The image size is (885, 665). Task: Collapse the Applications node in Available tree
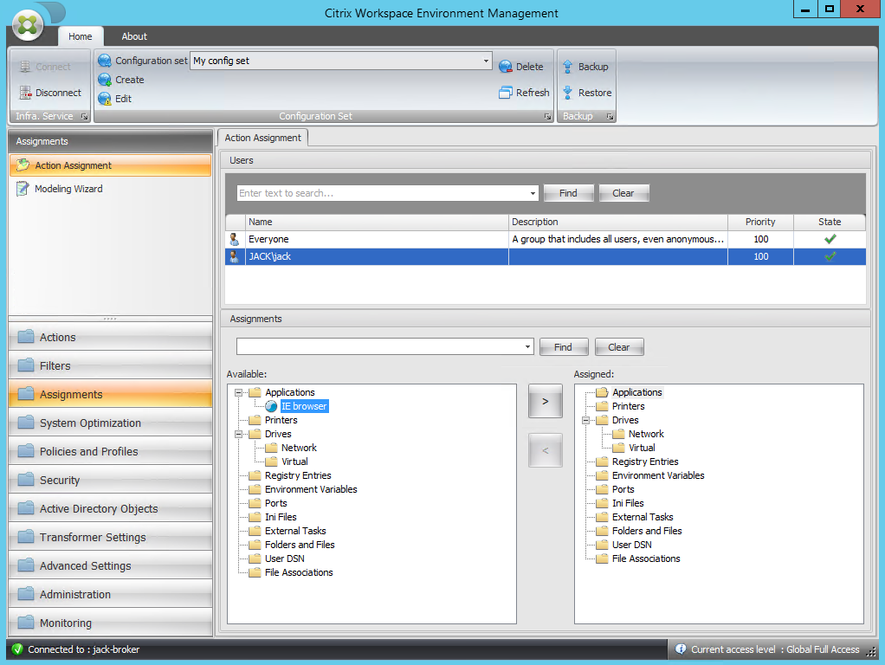click(x=241, y=391)
